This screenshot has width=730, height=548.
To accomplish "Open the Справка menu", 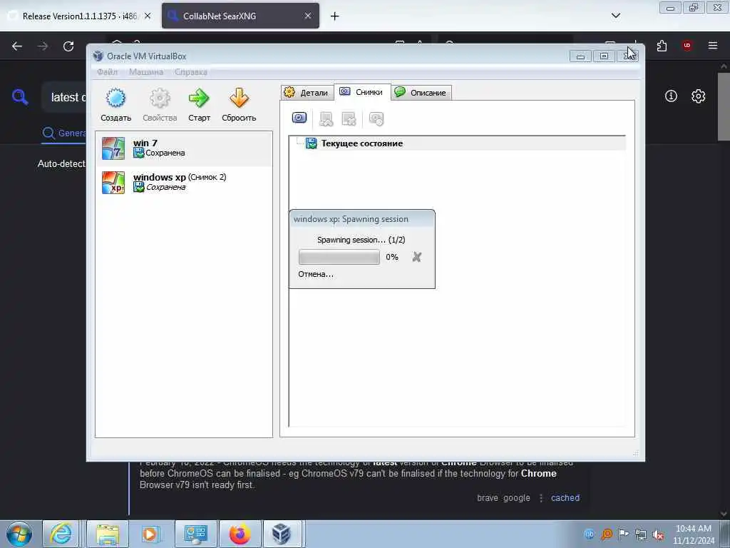I will tap(191, 72).
